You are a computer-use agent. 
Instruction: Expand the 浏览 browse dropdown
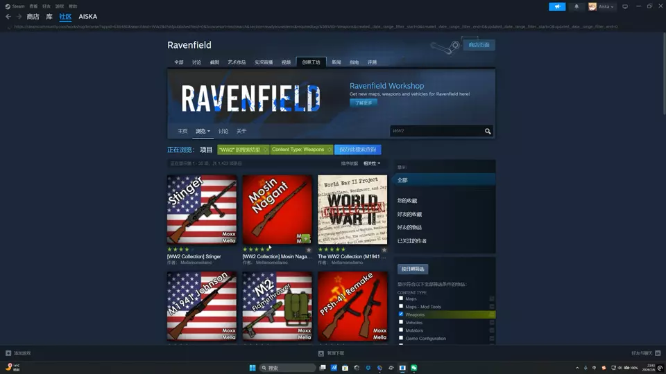(x=203, y=131)
